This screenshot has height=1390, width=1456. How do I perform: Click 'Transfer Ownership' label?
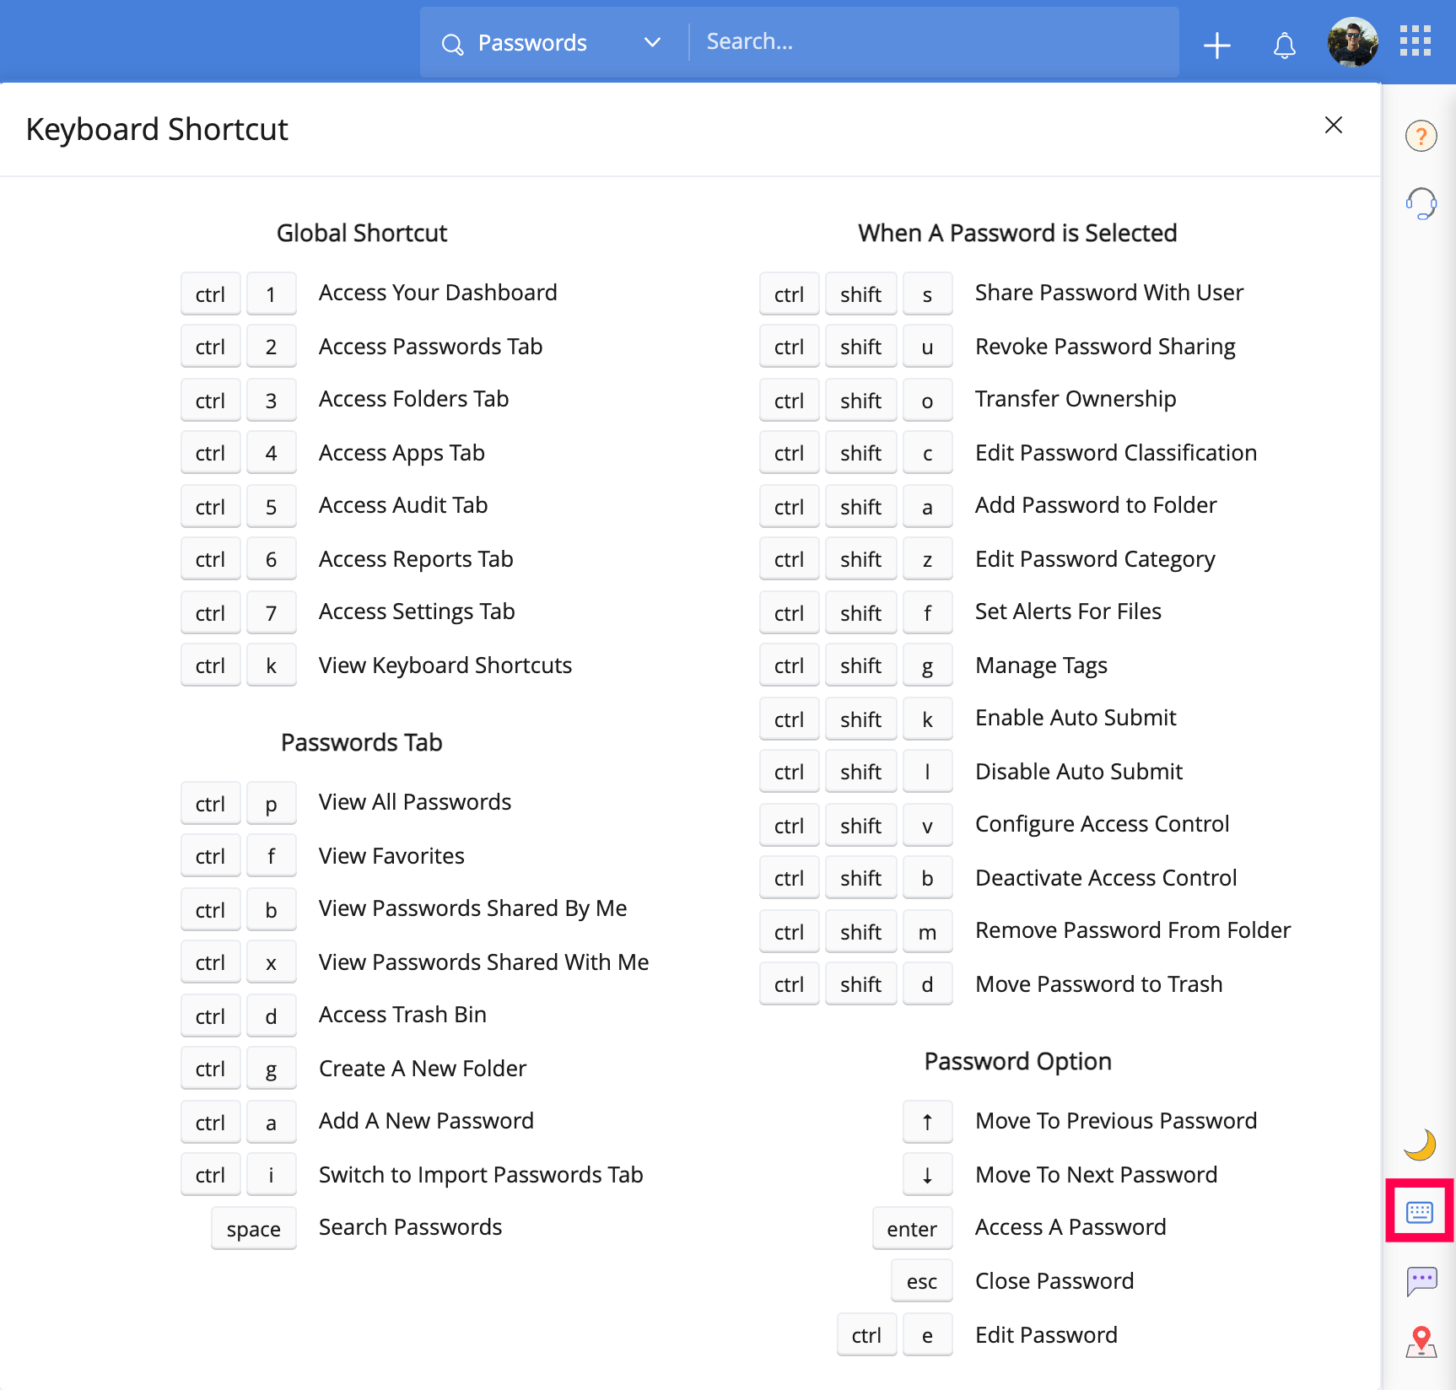pyautogui.click(x=1076, y=399)
